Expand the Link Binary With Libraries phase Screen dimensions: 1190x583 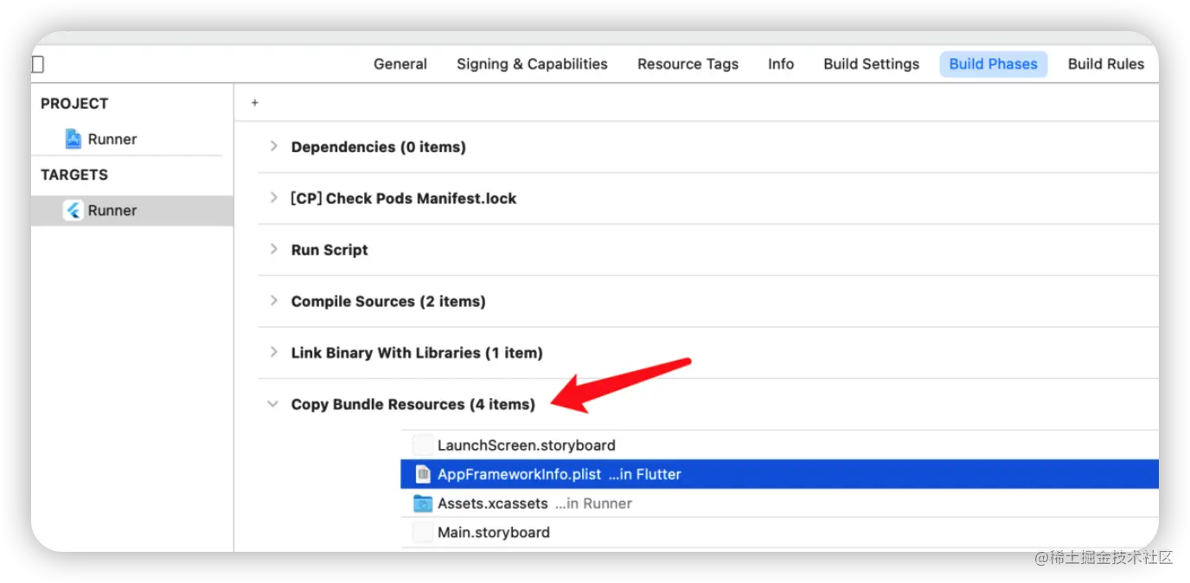point(273,352)
